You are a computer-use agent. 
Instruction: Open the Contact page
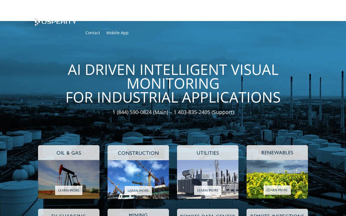pyautogui.click(x=93, y=33)
